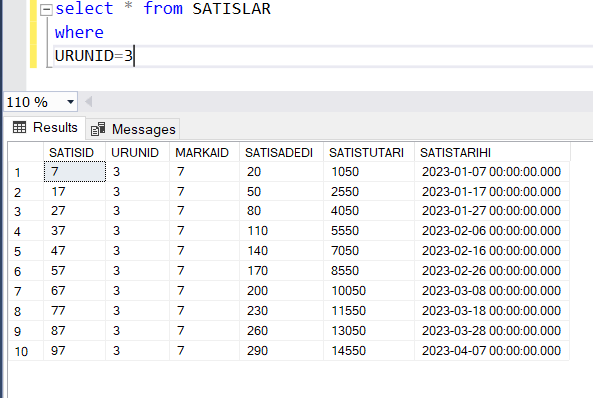593x398 pixels.
Task: Click the SATISADEDI cell 290
Action: tap(282, 351)
